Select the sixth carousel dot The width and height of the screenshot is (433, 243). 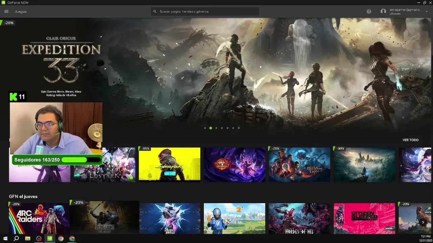233,128
